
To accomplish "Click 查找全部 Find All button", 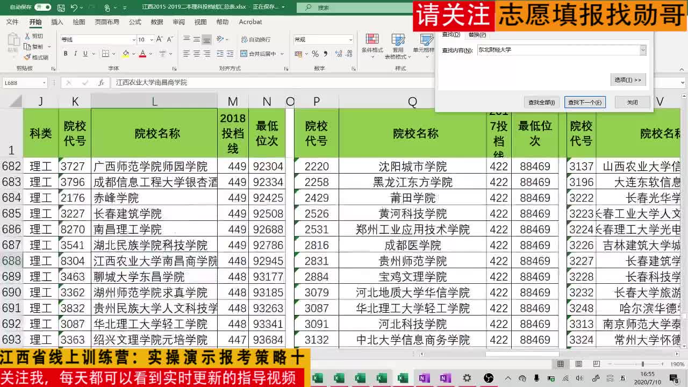I will (541, 102).
